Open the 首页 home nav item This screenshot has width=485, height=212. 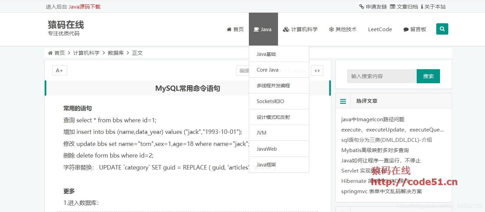click(235, 29)
